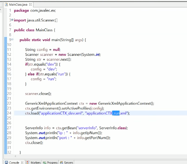Viewport: 187px width, 164px height.
Task: Click the Markers tab icon
Action: point(28,162)
